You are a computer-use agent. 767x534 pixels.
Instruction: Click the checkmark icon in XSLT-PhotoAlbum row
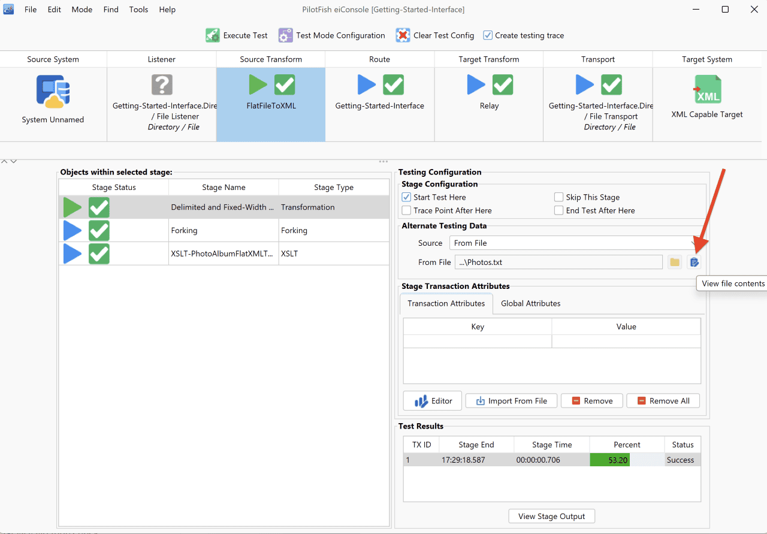click(99, 254)
